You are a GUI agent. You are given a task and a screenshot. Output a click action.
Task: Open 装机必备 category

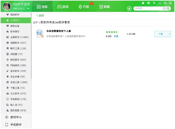(16, 26)
